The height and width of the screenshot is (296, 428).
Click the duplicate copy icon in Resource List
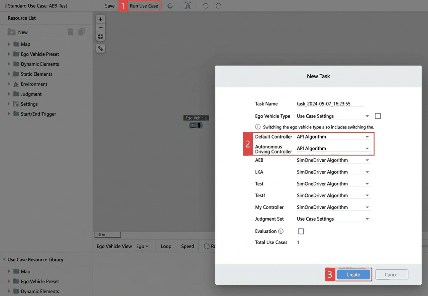pos(82,32)
